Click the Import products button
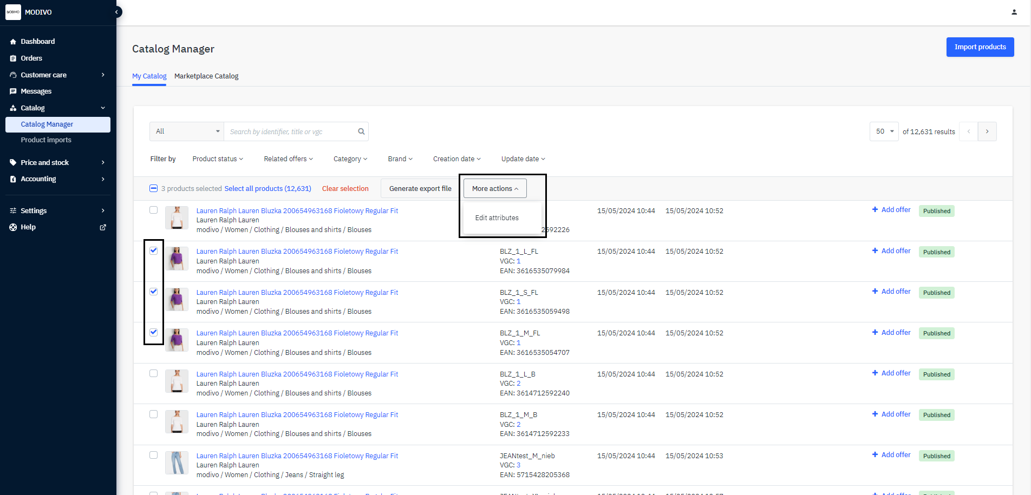This screenshot has width=1031, height=495. tap(980, 47)
